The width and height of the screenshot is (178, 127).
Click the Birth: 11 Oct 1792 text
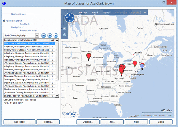point(13,103)
